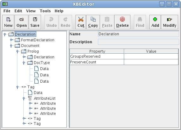Click the AttributeList a=[] icon

coord(30,98)
